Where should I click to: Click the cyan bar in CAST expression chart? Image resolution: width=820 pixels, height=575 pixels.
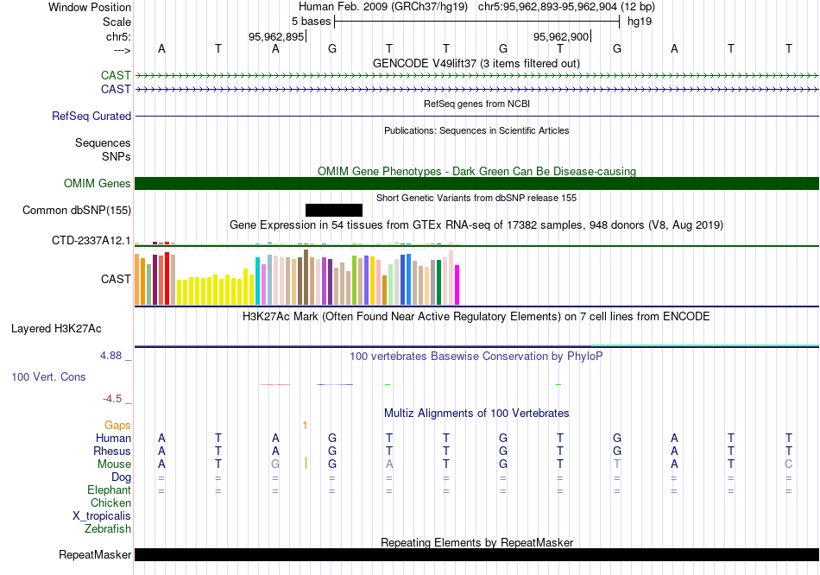258,281
